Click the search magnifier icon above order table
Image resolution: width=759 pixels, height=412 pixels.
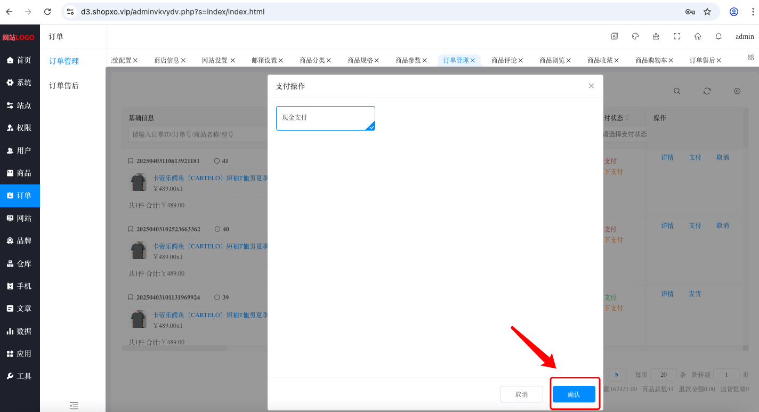(677, 91)
